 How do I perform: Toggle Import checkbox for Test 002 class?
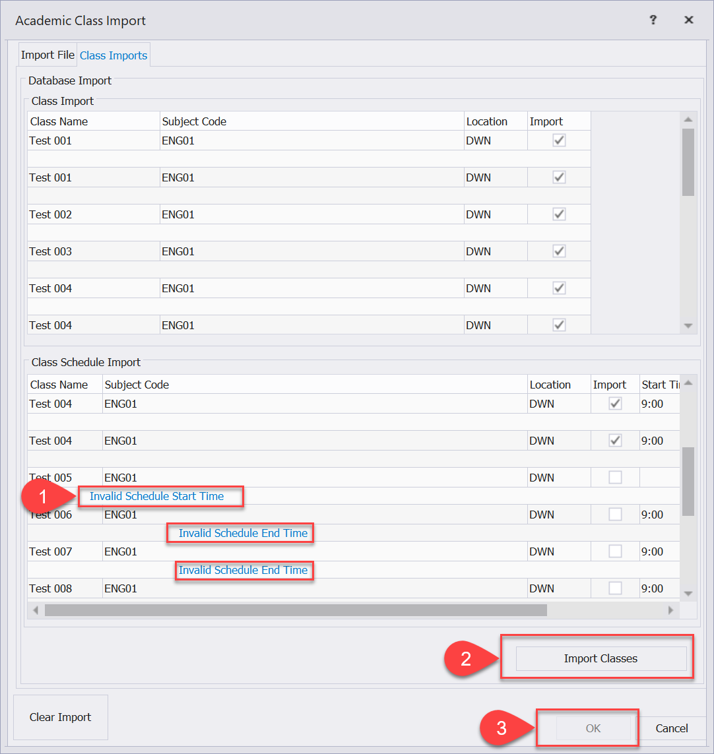[x=559, y=214]
